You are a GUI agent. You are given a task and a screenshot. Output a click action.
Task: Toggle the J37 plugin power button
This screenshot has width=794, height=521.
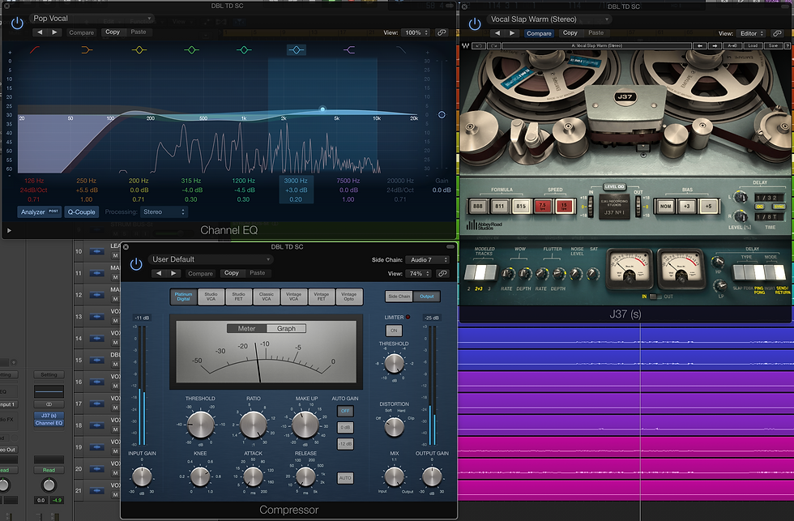tap(475, 23)
